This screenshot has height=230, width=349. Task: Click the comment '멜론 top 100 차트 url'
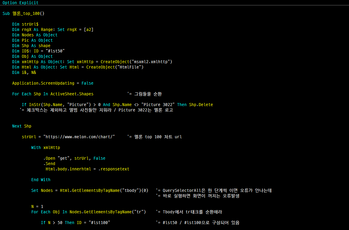click(155, 137)
